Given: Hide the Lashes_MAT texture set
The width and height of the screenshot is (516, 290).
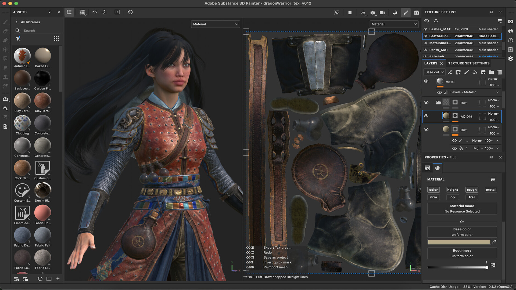Looking at the screenshot, I should 425,29.
